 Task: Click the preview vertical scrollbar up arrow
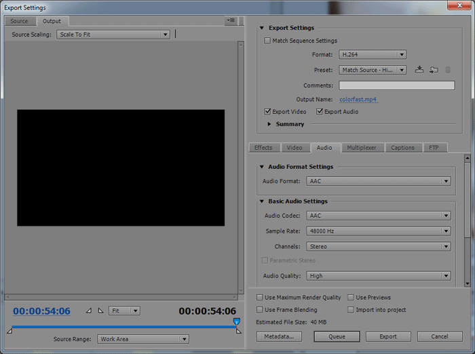click(241, 44)
